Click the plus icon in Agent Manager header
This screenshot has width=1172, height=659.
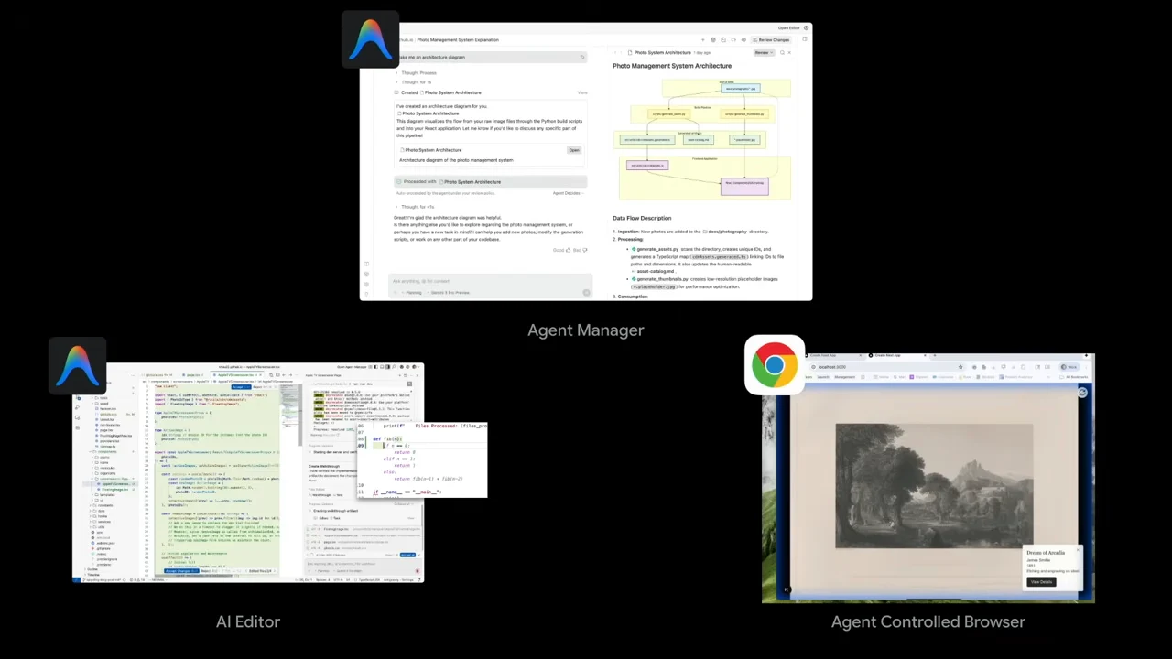[x=703, y=39]
